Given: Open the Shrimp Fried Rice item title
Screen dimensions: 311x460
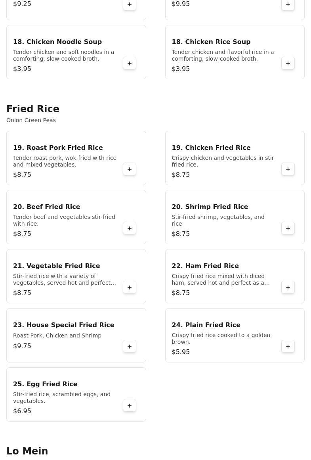Looking at the screenshot, I should [210, 207].
